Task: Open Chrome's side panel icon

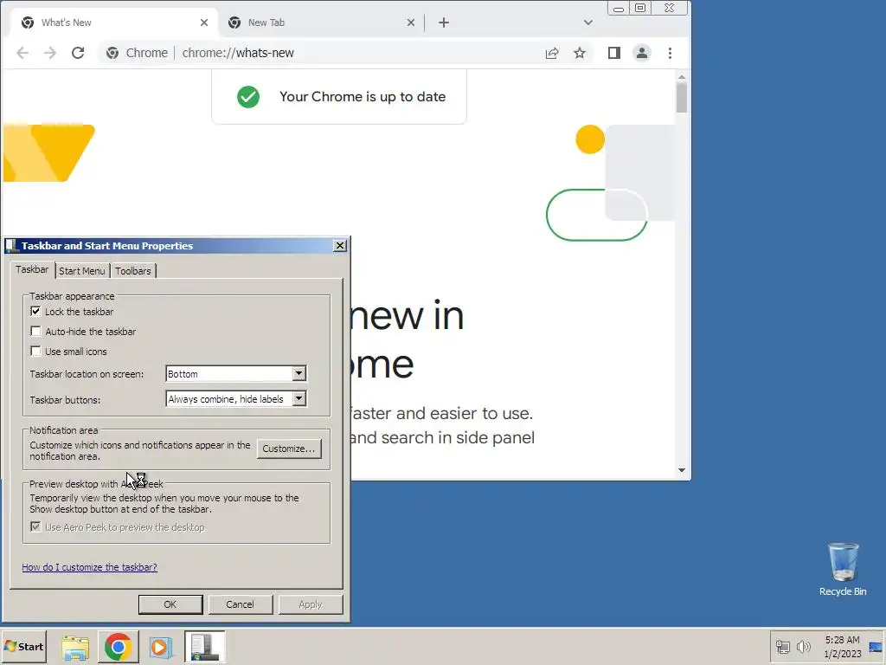Action: 614,53
